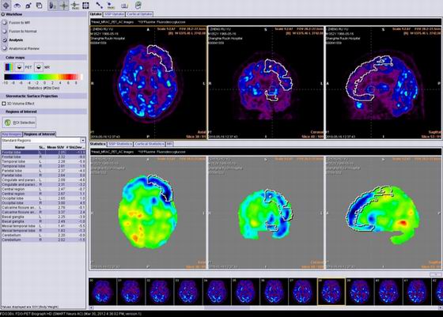This screenshot has height=317, width=443.
Task: Enable the 3D Volume Effect checkbox
Action: click(4, 104)
